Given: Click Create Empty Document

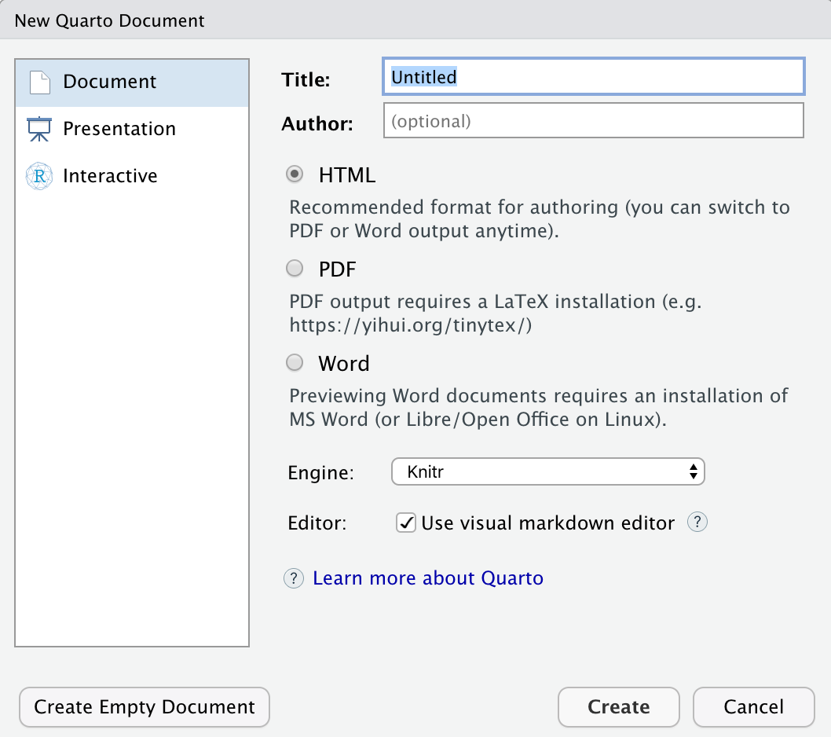Looking at the screenshot, I should click(x=144, y=707).
